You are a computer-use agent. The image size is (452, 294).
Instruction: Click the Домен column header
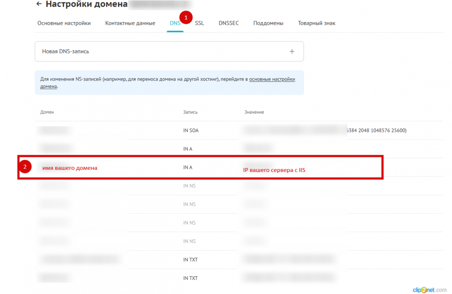47,112
